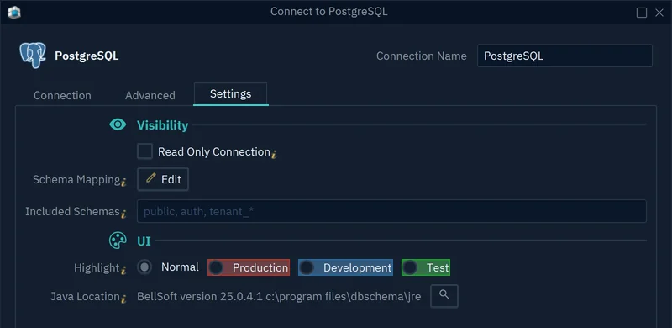This screenshot has height=328, width=672.
Task: Click info icon next to Java Location
Action: click(x=123, y=299)
